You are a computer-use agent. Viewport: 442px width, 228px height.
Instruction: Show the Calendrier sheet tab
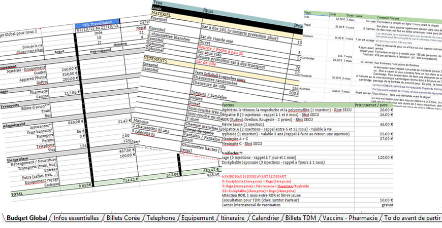pyautogui.click(x=266, y=218)
